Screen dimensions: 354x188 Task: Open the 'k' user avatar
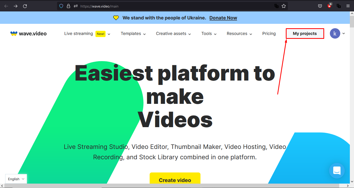pyautogui.click(x=335, y=33)
